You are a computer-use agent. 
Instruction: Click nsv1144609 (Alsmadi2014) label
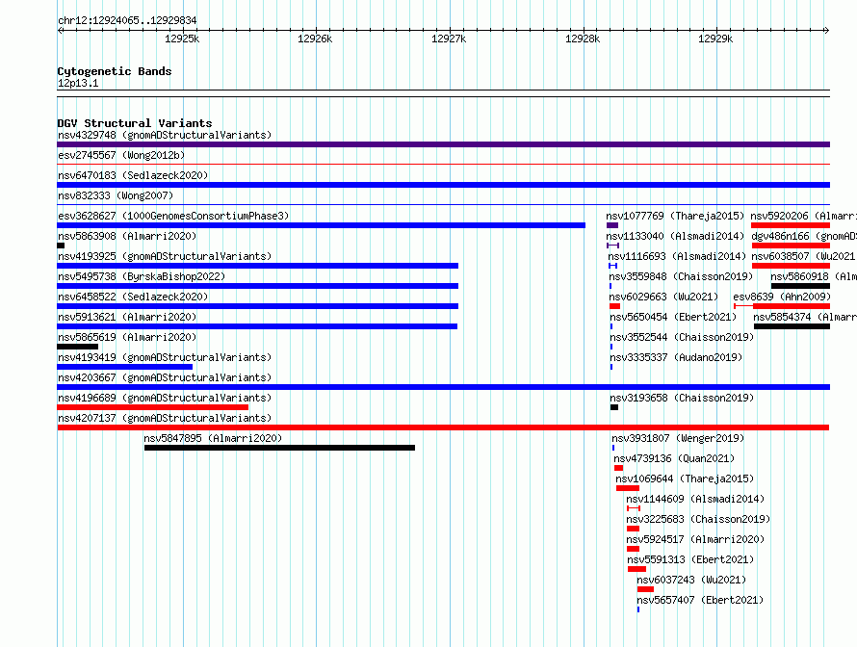(x=695, y=499)
